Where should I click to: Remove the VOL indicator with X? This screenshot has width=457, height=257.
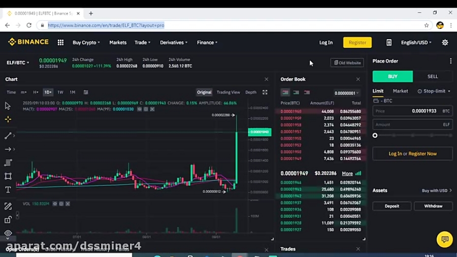[68, 204]
